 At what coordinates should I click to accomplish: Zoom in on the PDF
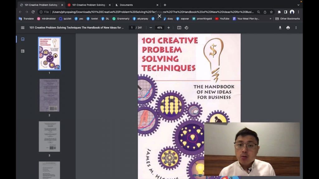(169, 28)
